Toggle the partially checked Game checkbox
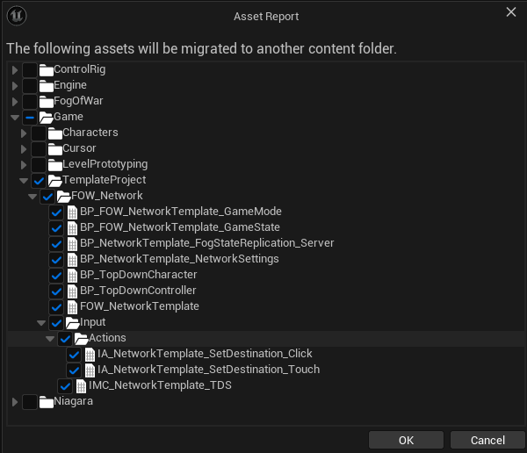This screenshot has width=527, height=453. point(30,118)
